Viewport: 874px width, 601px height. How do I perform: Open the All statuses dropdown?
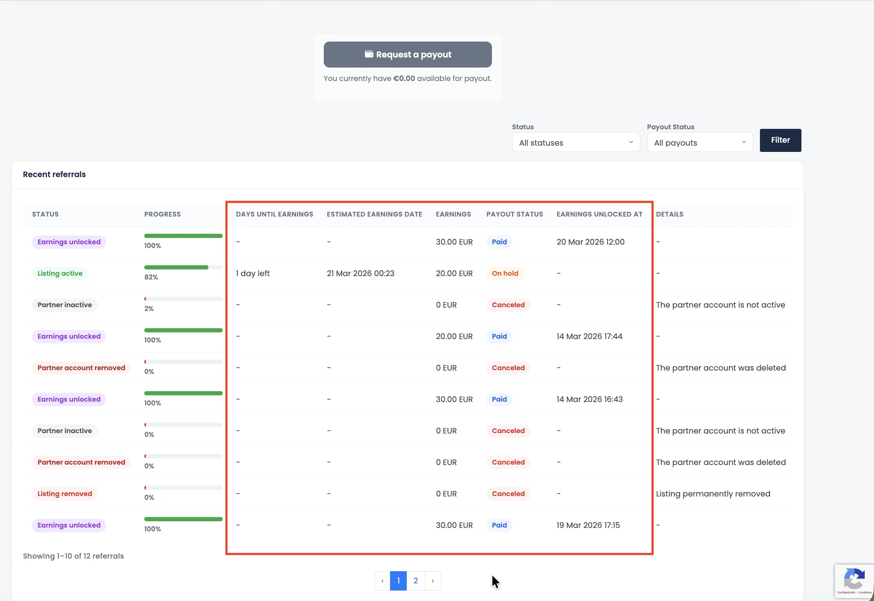[x=576, y=143]
